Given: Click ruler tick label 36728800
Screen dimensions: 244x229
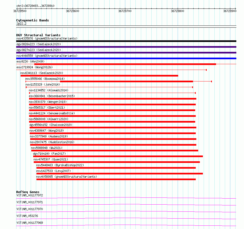Looking at the screenshot, I should tap(178, 11).
